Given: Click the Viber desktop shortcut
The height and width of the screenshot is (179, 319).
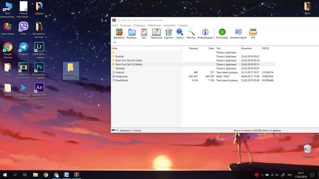Looking at the screenshot, I should (23, 28).
